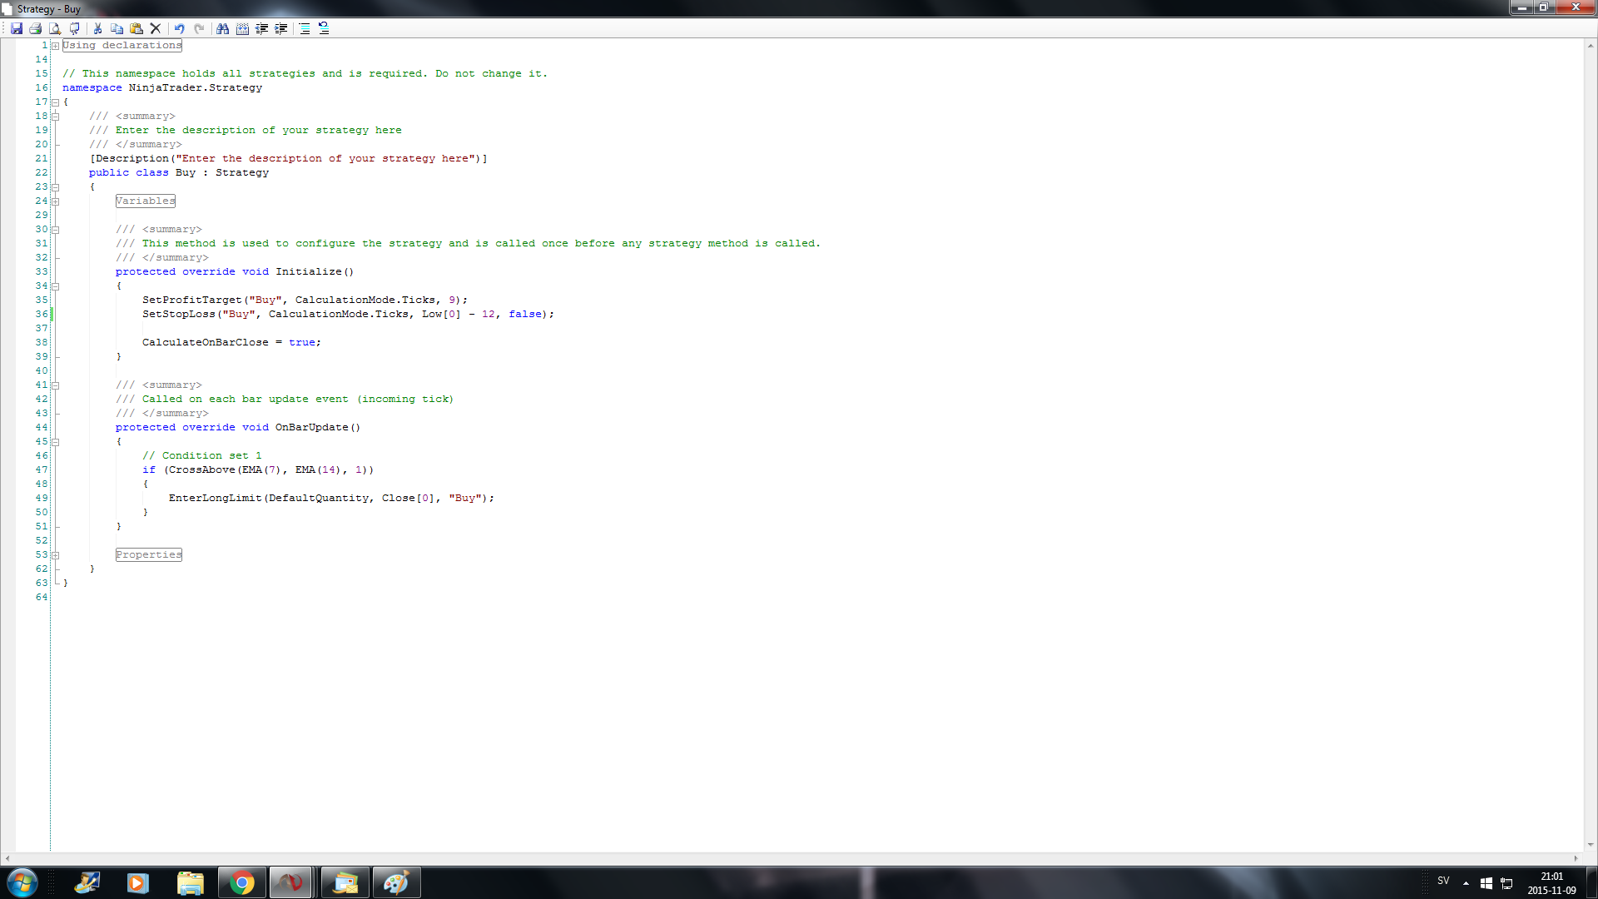1598x899 pixels.
Task: Cut selection with the scissors icon
Action: point(97,28)
